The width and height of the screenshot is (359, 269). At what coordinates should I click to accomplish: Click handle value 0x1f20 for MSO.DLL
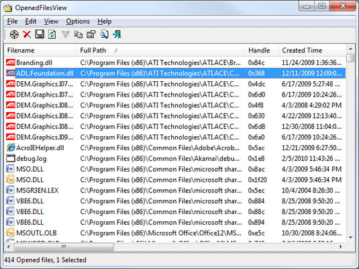[x=258, y=180]
